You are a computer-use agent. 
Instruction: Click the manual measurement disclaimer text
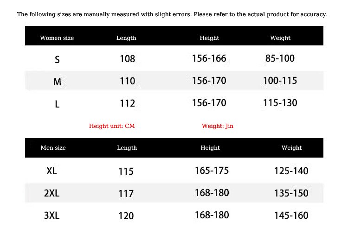pos(172,14)
